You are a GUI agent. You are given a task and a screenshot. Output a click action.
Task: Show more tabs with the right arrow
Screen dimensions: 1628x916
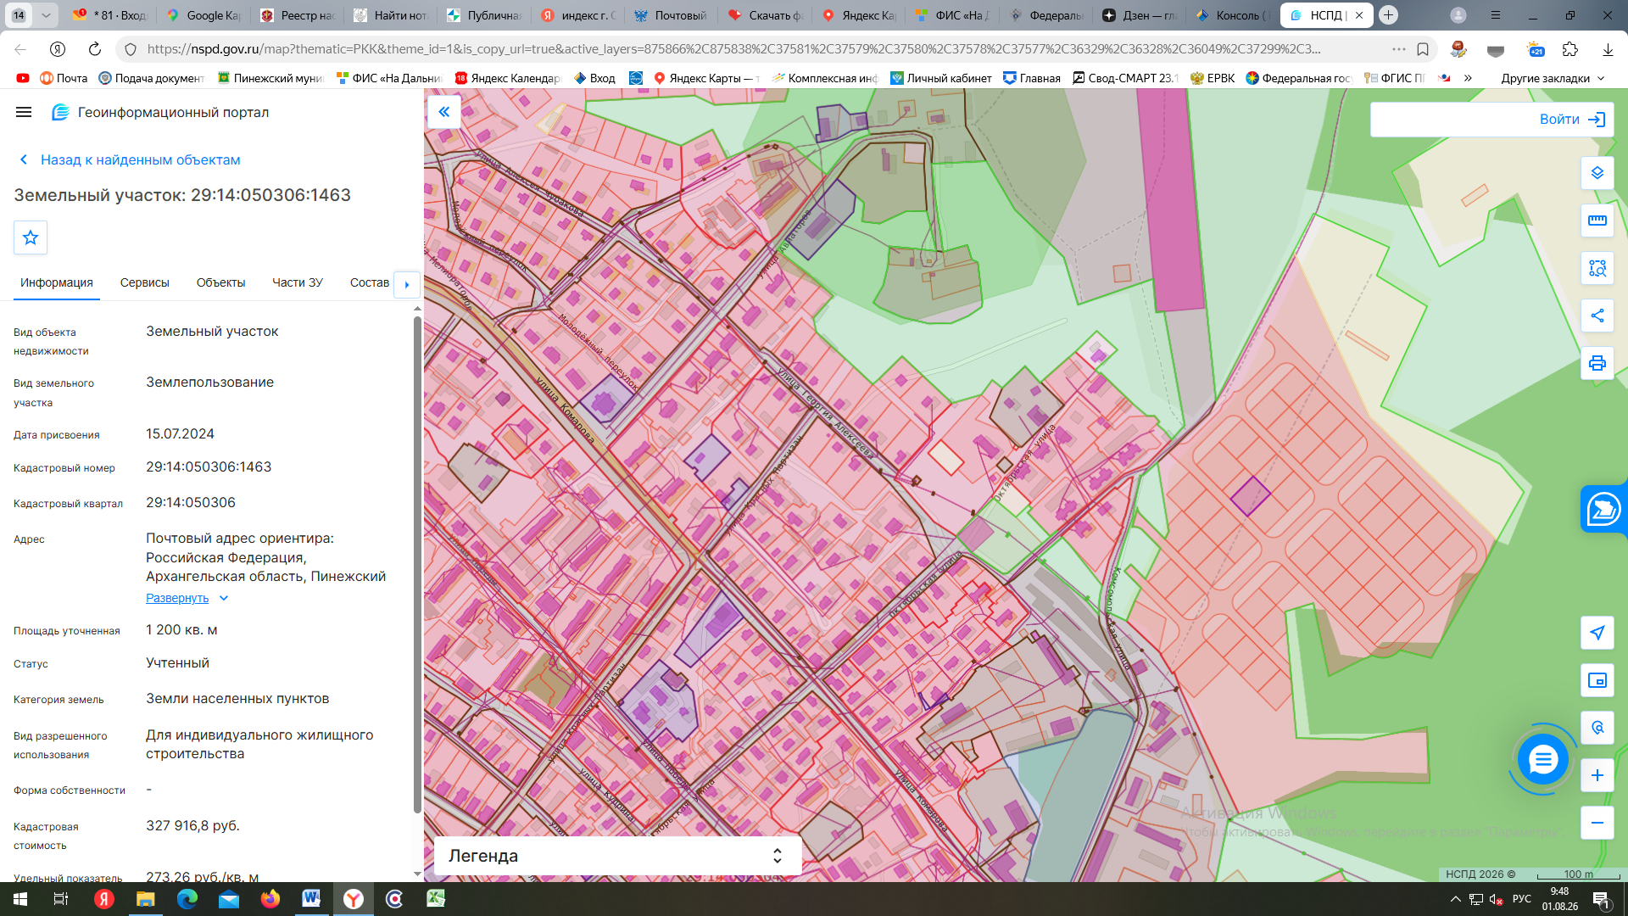[407, 284]
